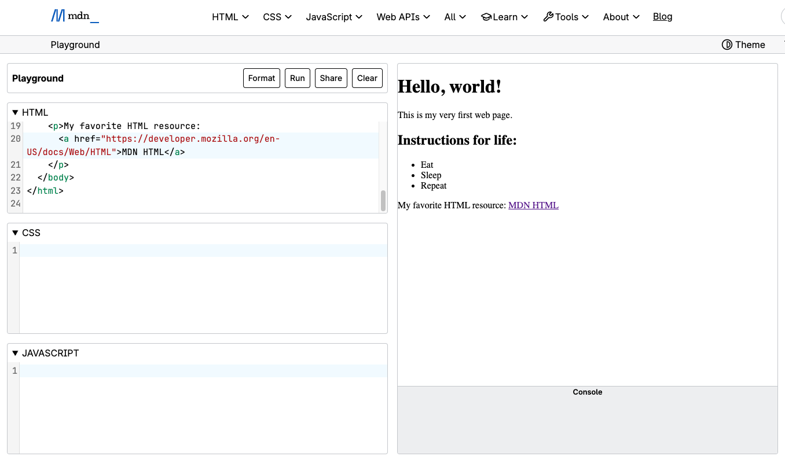Click the closing html tag on line 23
Screen dimensions: 785x460
45,190
